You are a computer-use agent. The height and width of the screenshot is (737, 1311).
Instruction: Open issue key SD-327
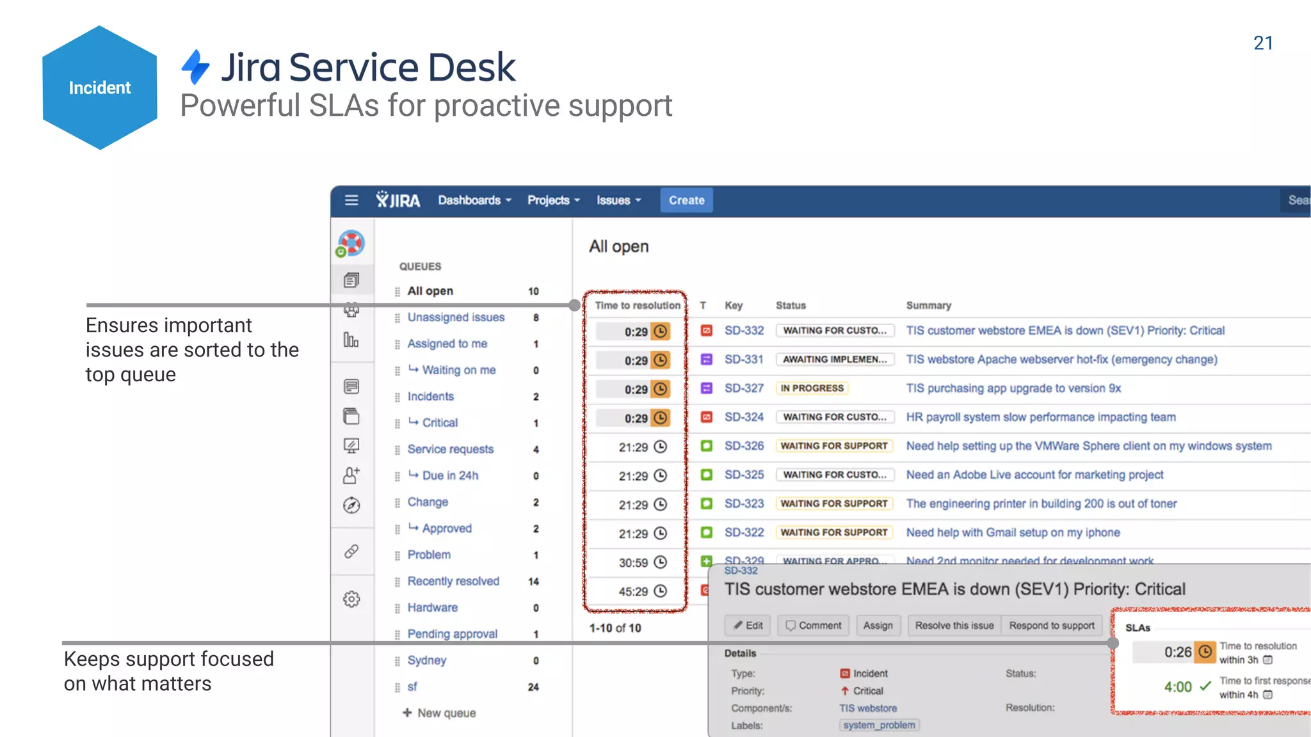pos(744,388)
